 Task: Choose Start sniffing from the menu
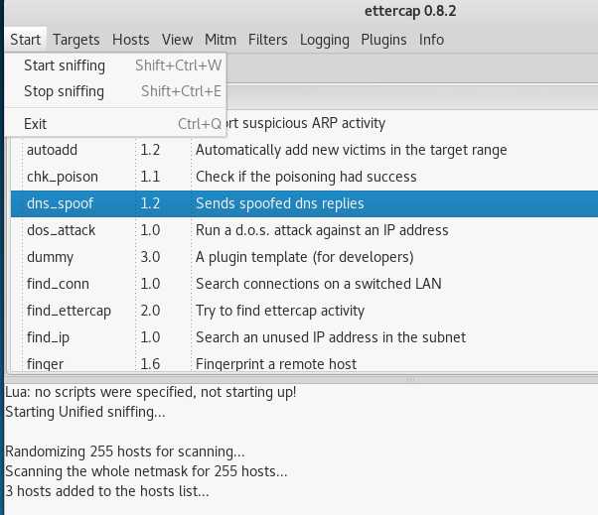coord(116,65)
